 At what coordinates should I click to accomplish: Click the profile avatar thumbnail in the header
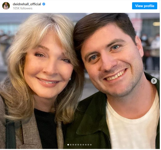click(6, 6)
